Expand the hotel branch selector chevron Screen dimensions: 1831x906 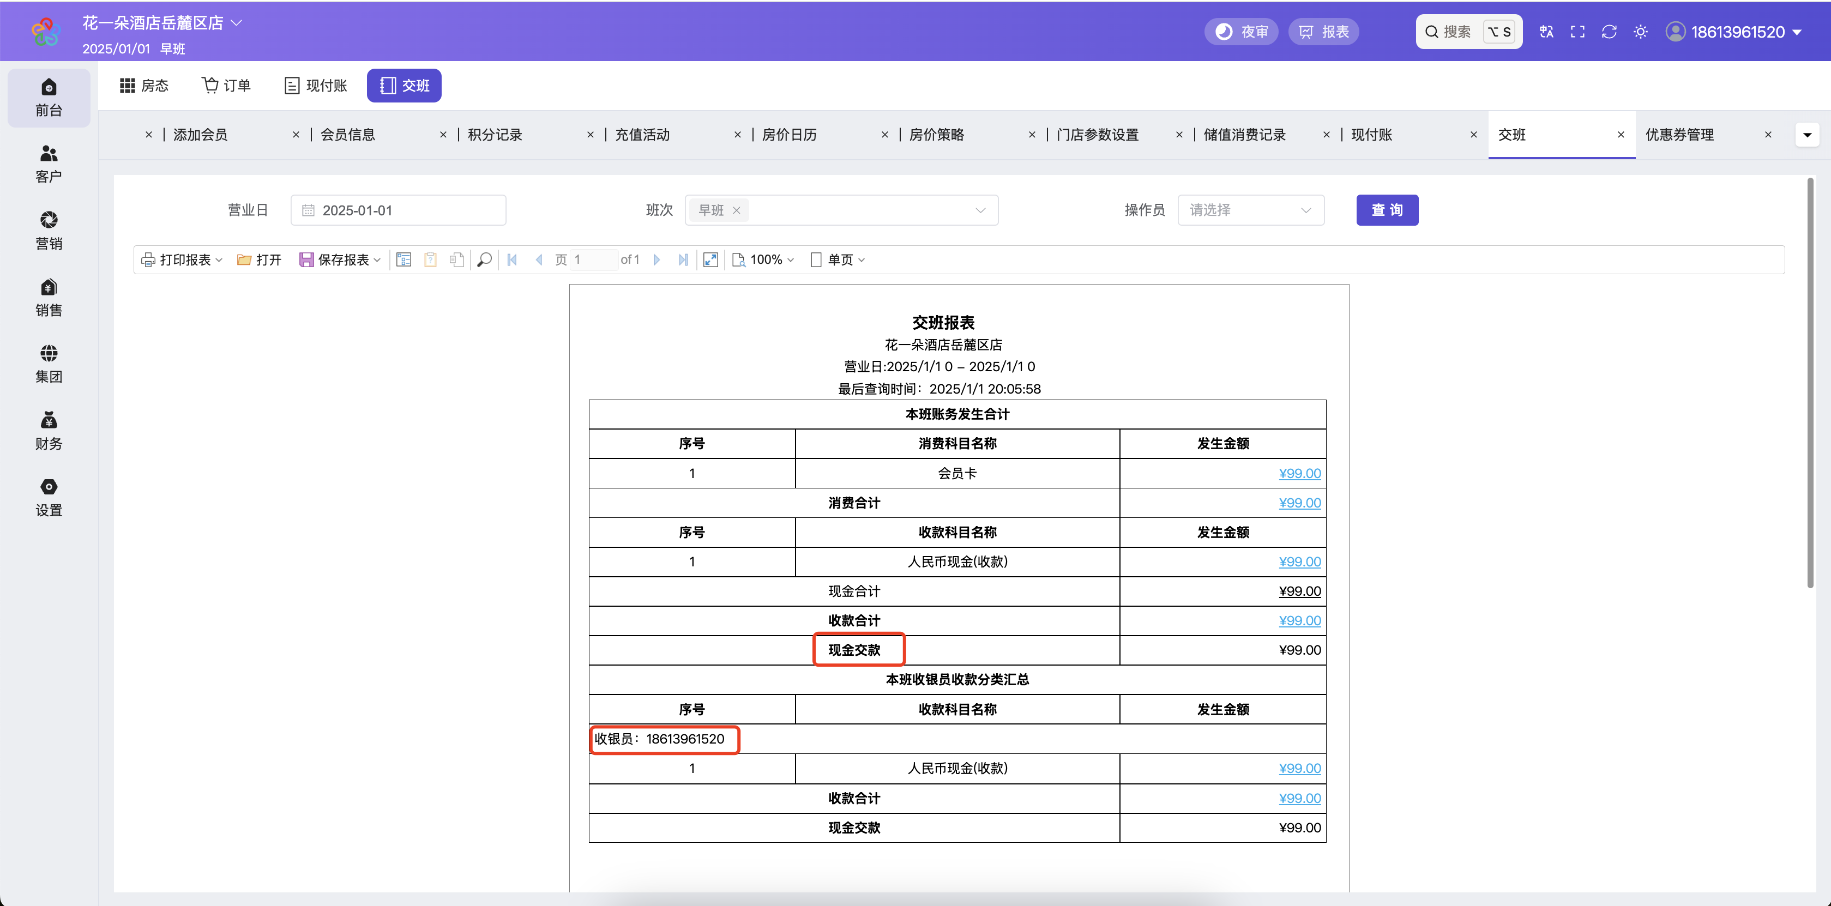pos(237,23)
